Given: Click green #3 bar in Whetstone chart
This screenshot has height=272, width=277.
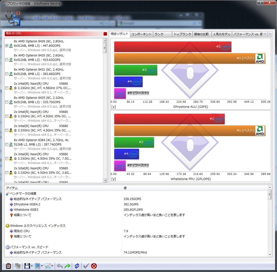Looking at the screenshot, I should click(134, 142).
